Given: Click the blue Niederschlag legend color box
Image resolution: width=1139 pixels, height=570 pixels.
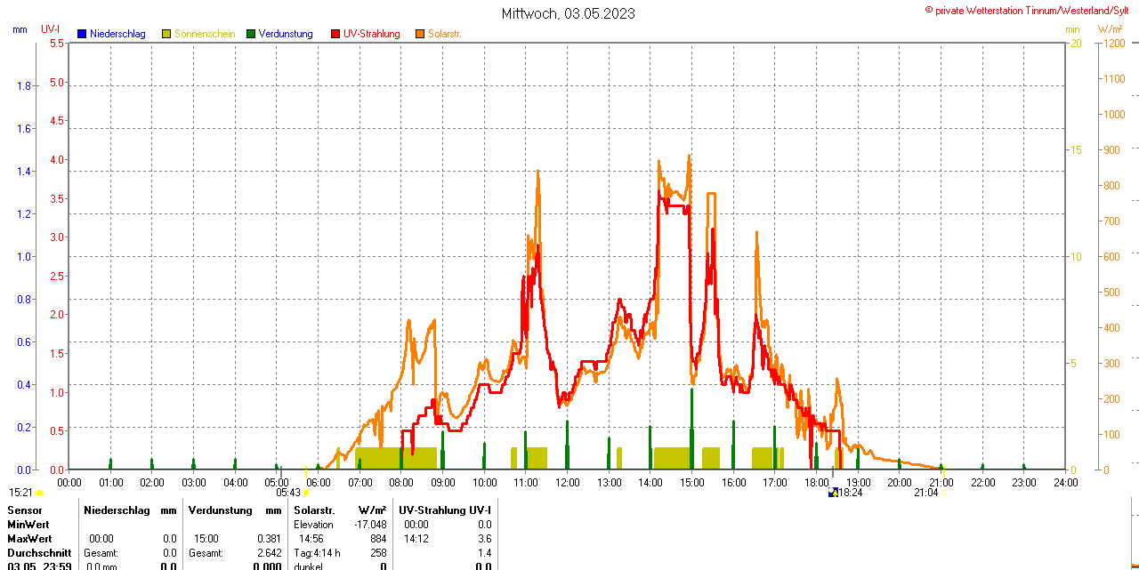Looking at the screenshot, I should (x=82, y=34).
